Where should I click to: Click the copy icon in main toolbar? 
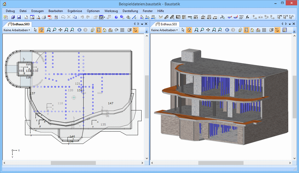(75, 17)
